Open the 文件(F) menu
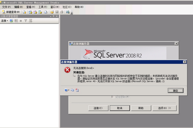This screenshot has width=193, height=128. [x=7, y=7]
